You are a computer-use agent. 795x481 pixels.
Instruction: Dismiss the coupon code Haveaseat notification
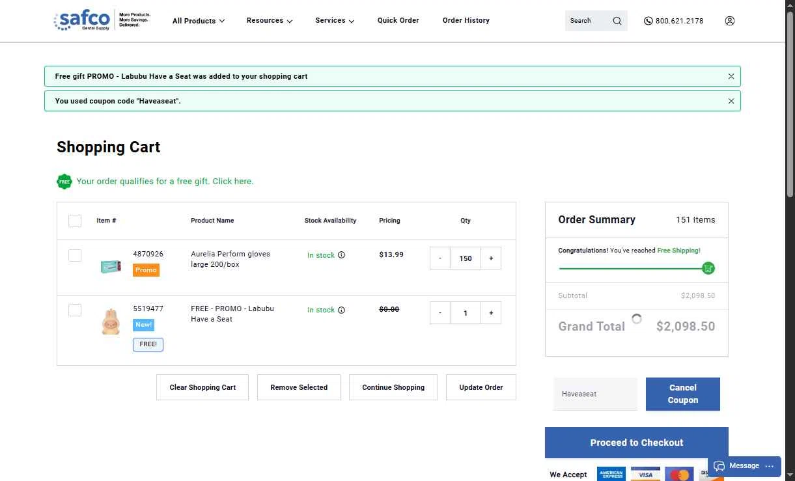[x=731, y=101]
